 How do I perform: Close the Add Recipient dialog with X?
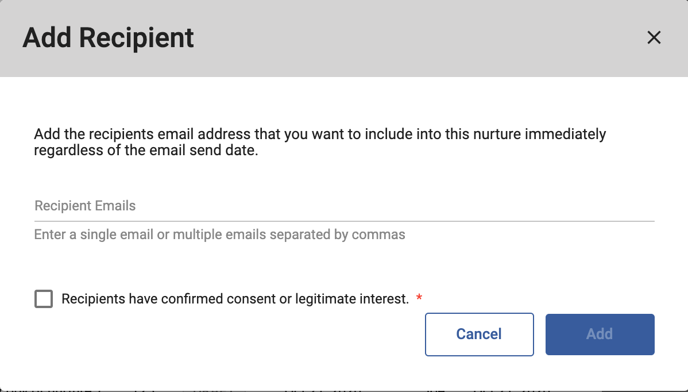coord(654,38)
